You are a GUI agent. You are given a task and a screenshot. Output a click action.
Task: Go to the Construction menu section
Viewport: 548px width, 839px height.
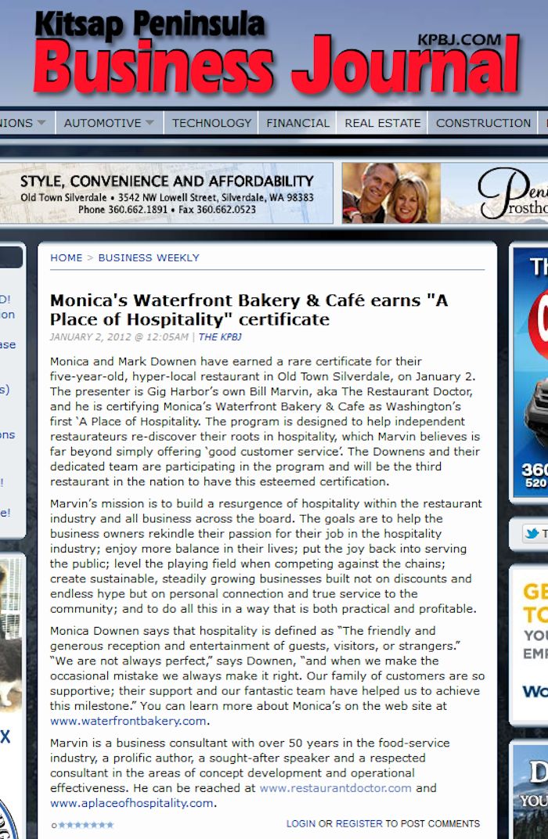tap(483, 123)
